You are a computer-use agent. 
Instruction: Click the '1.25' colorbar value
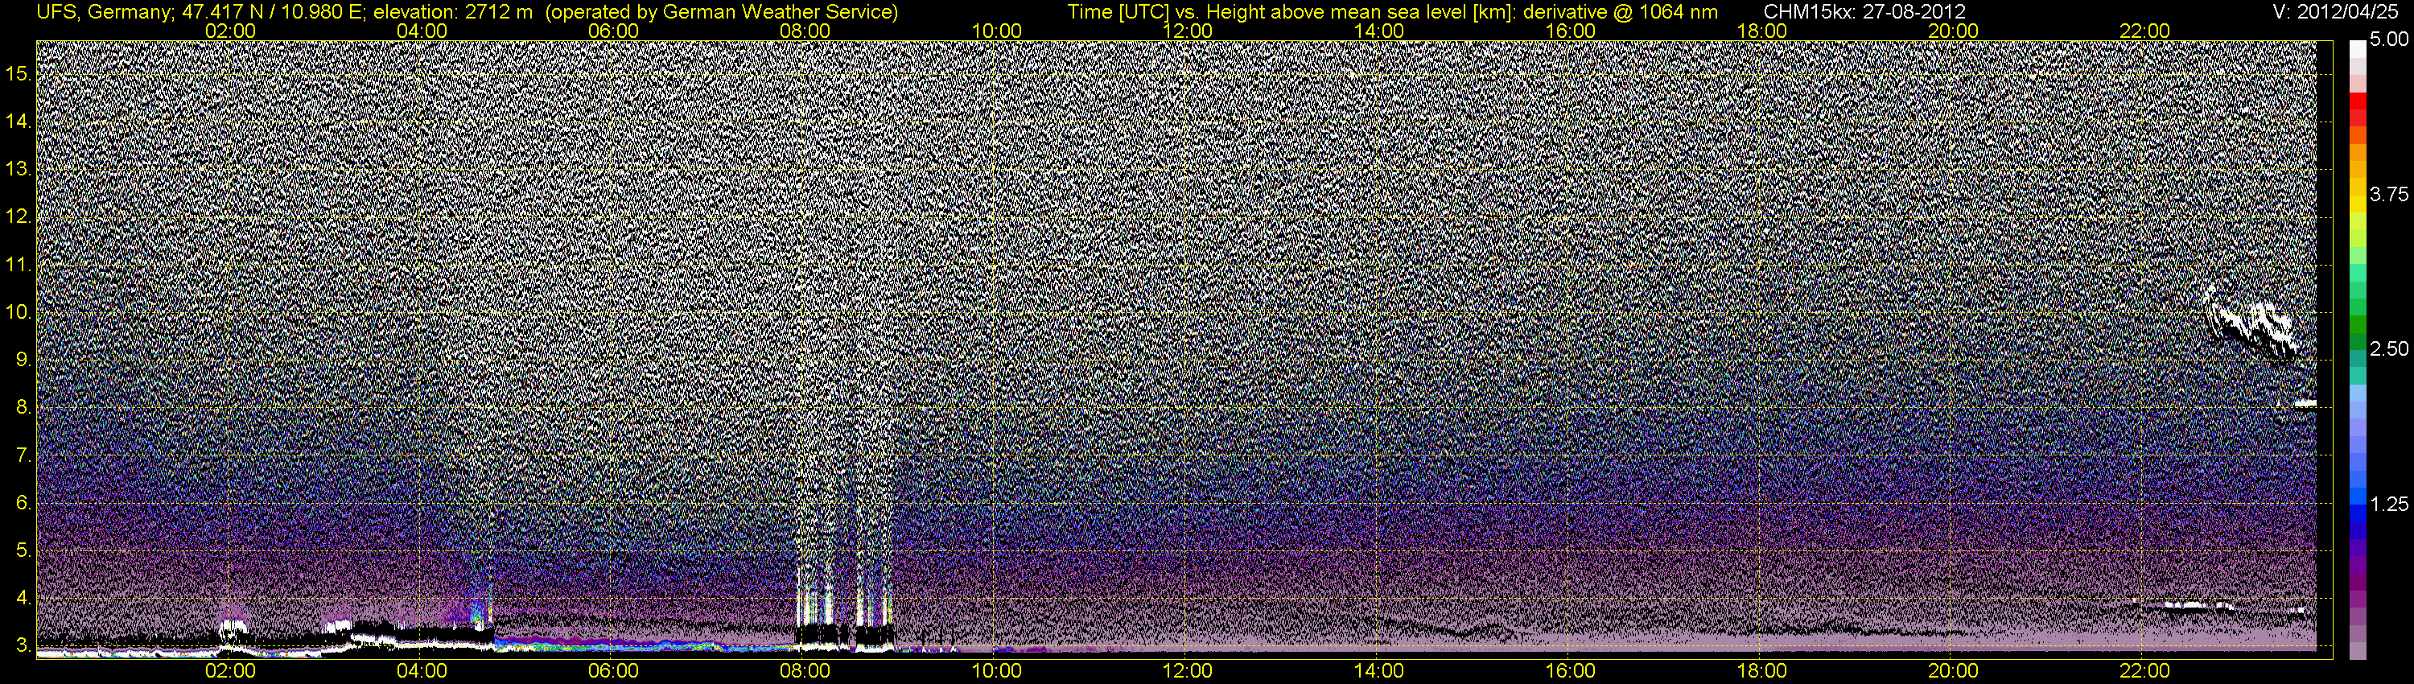(2390, 504)
